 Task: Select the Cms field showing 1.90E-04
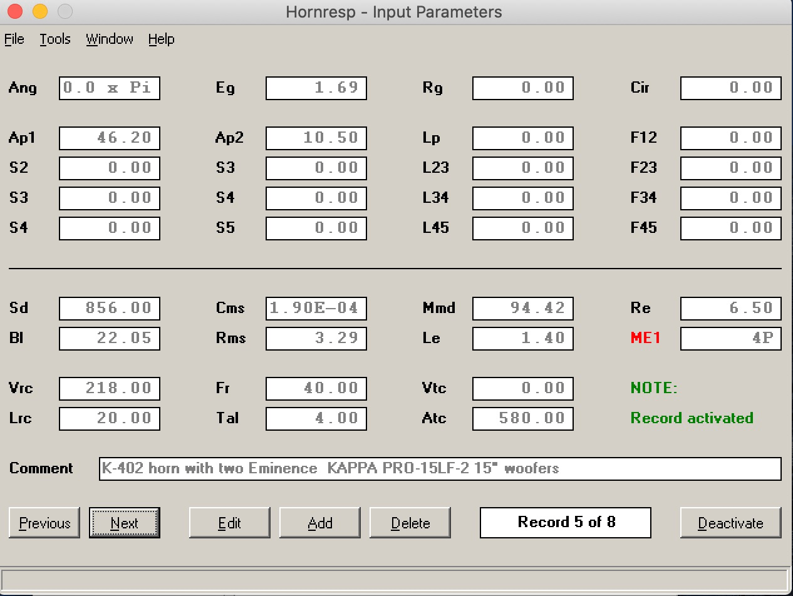coord(316,309)
